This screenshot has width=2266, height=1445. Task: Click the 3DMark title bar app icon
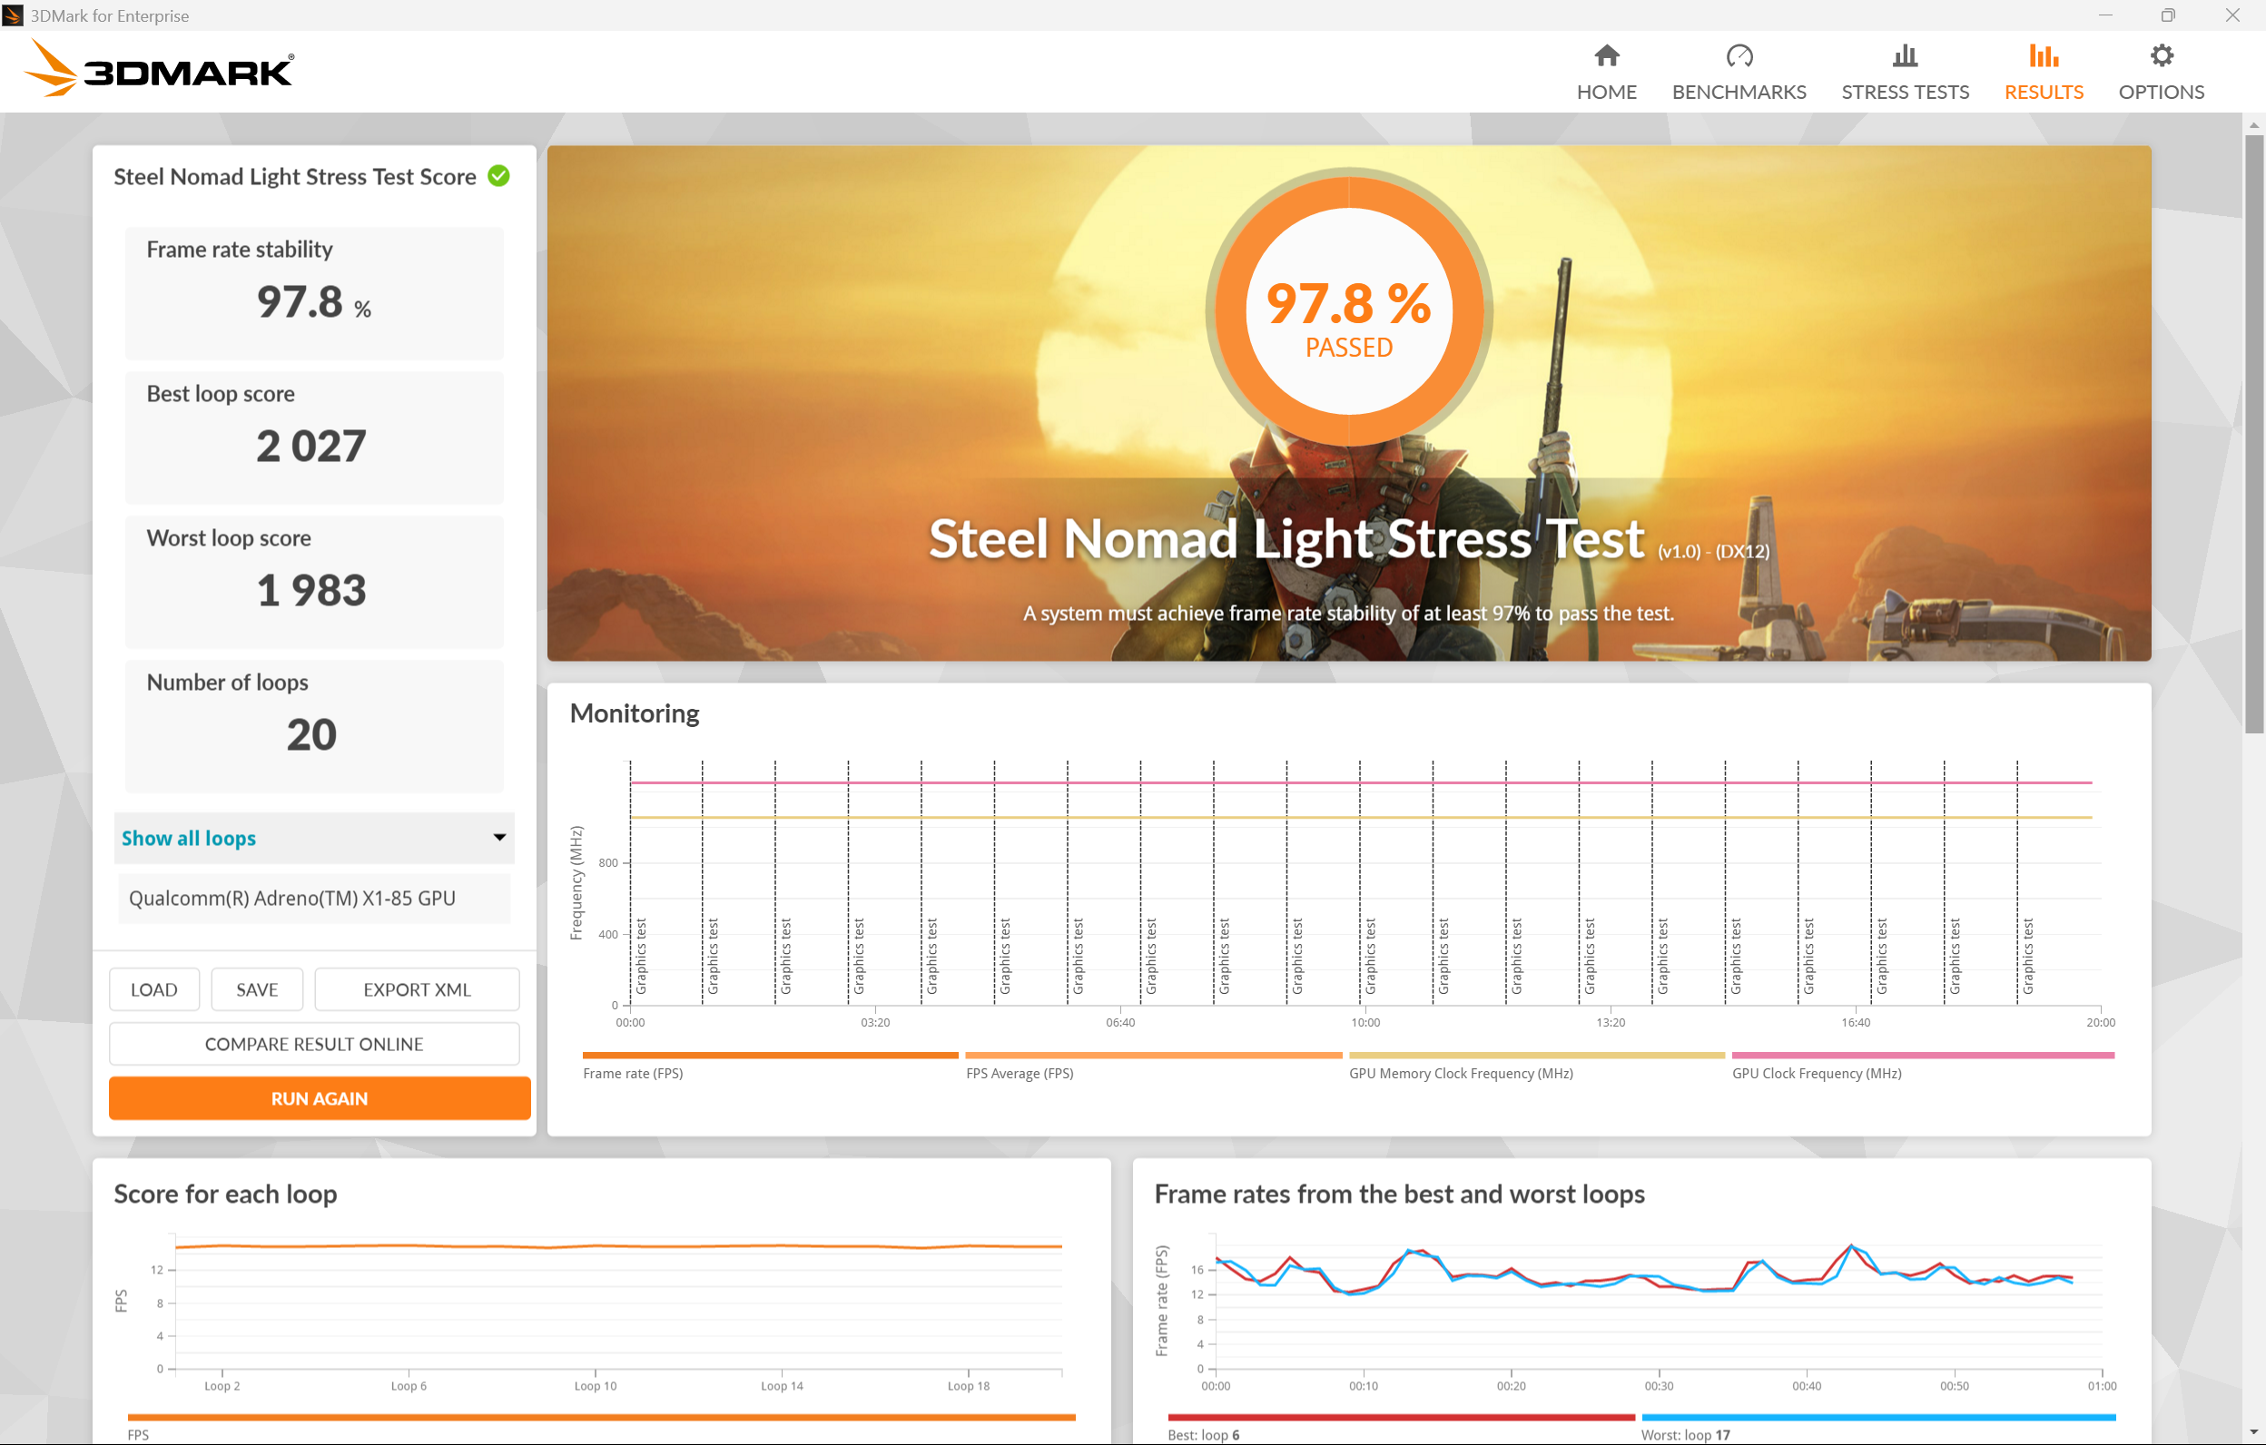tap(14, 15)
